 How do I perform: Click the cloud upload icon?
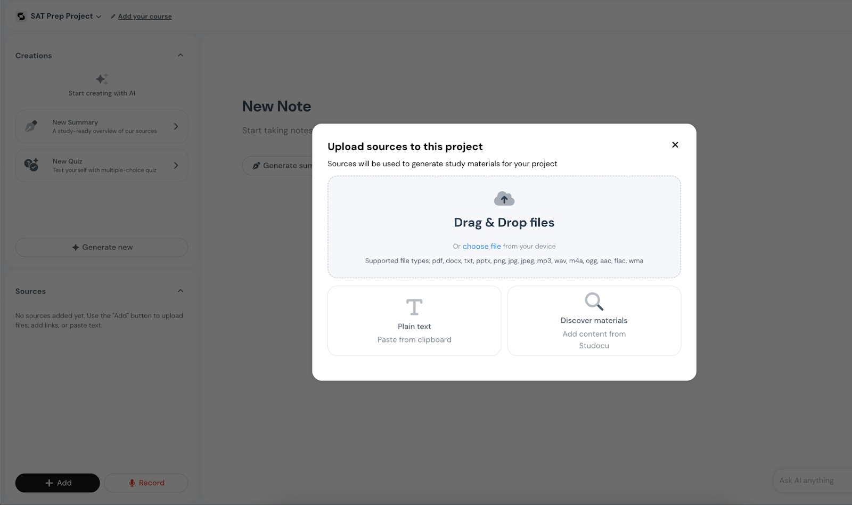[504, 199]
